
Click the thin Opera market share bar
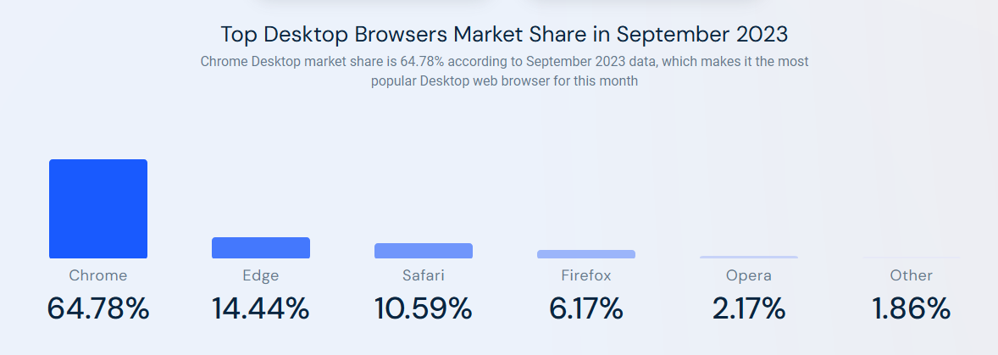[749, 257]
